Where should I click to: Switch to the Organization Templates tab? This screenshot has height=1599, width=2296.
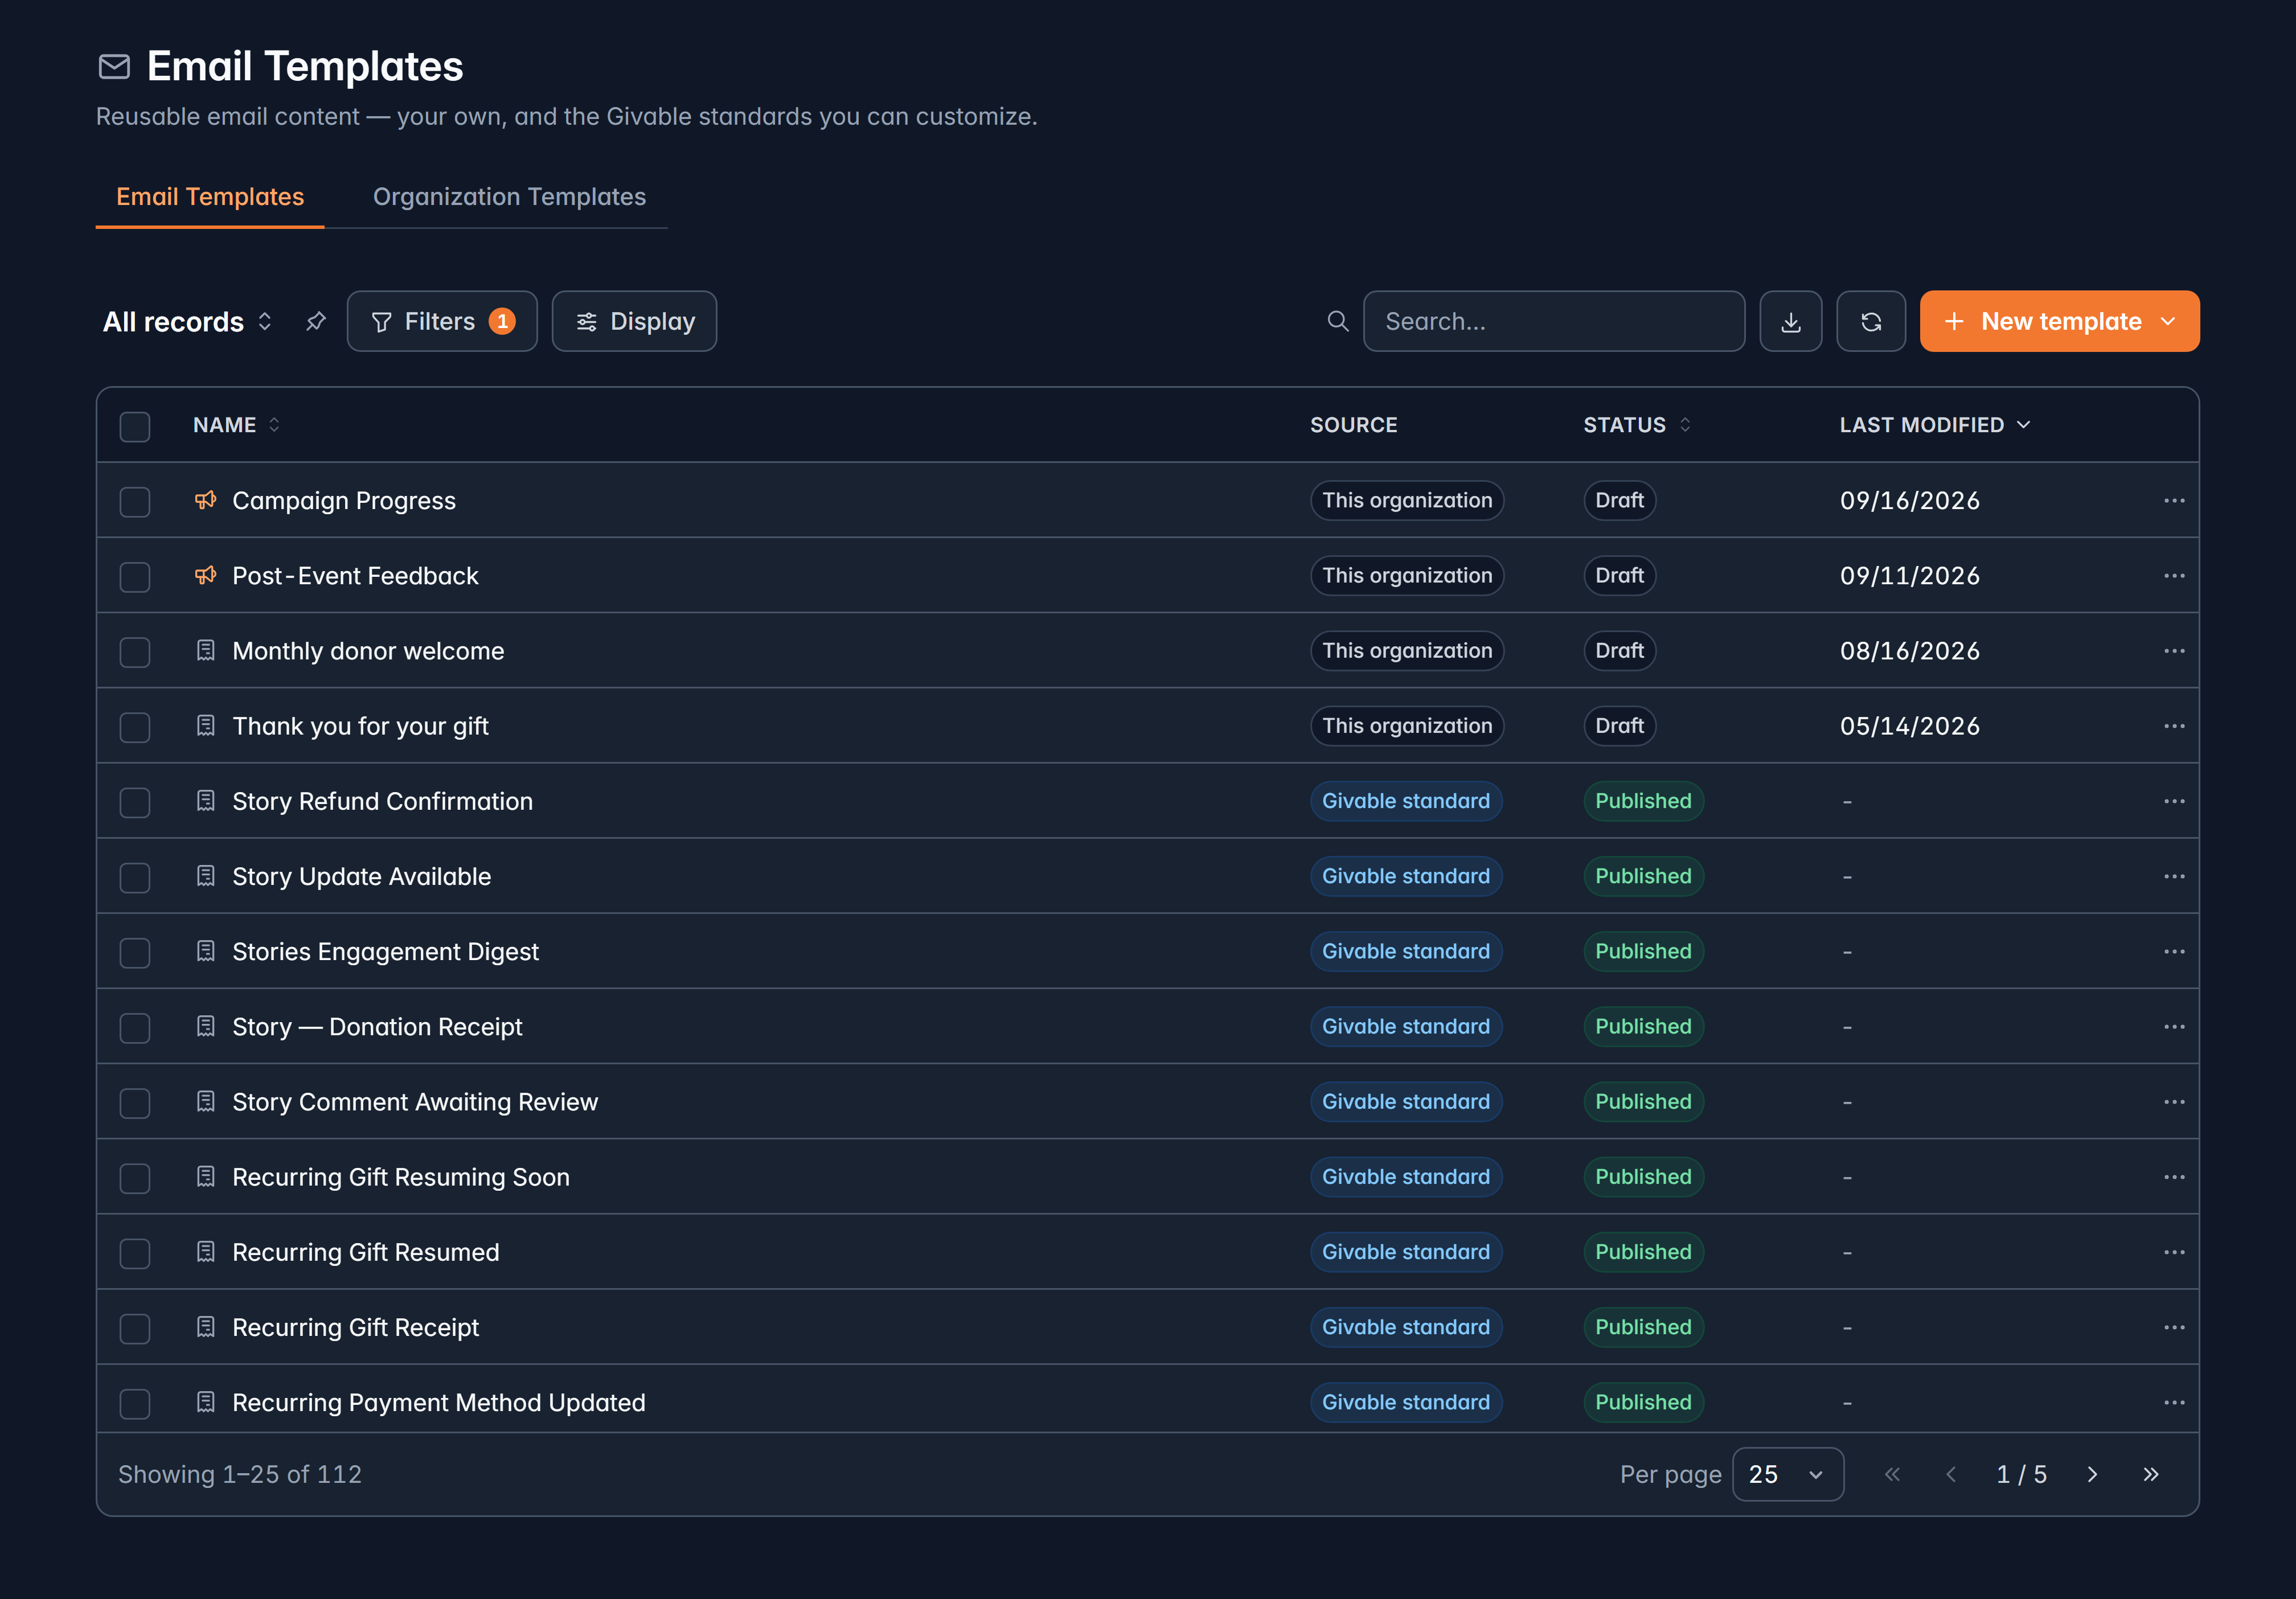(x=509, y=197)
